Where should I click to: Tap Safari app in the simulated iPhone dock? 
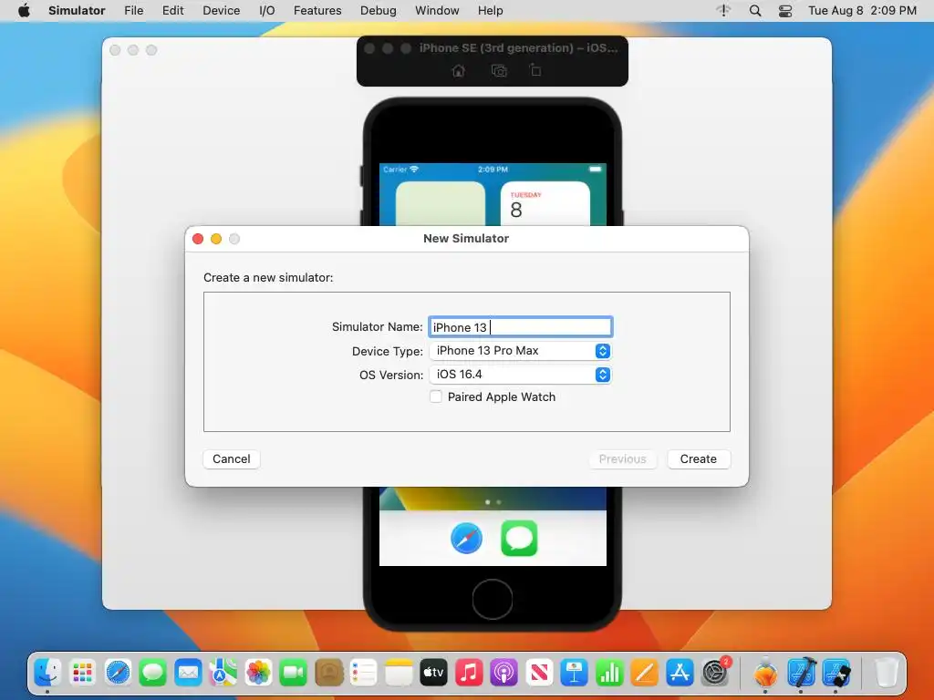(466, 538)
